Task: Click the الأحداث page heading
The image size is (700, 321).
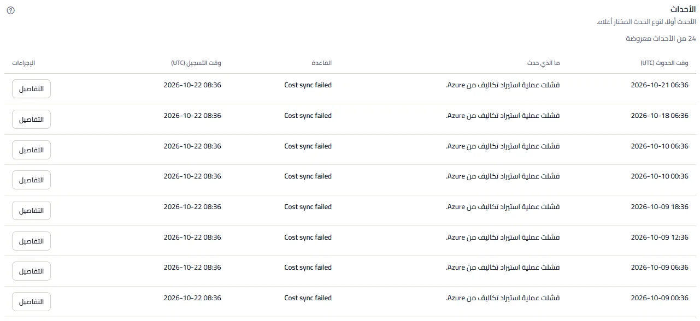Action: 683,10
